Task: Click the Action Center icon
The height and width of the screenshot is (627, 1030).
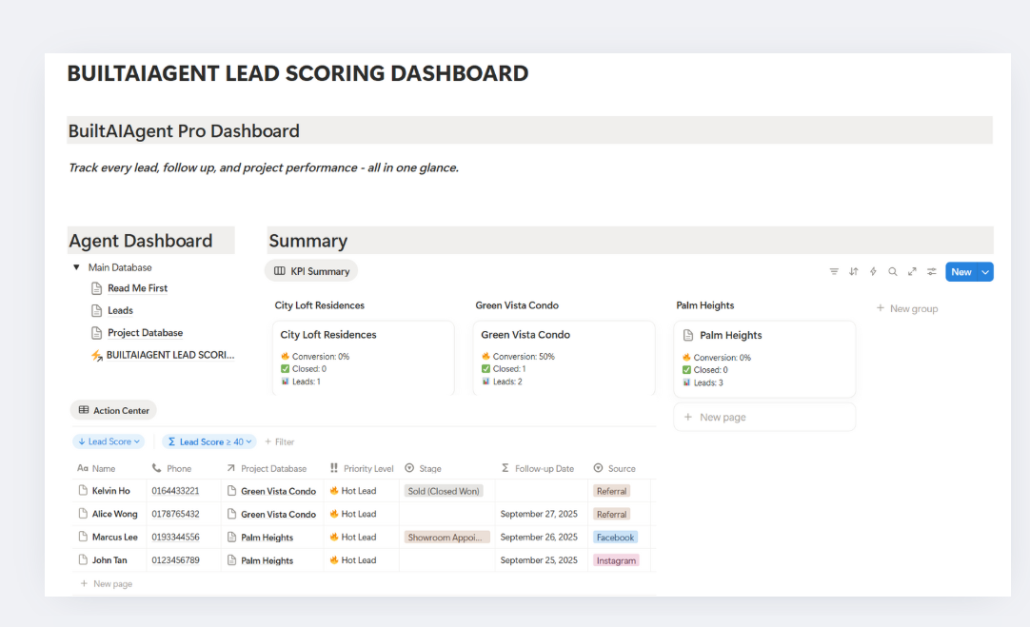Action: (x=82, y=410)
